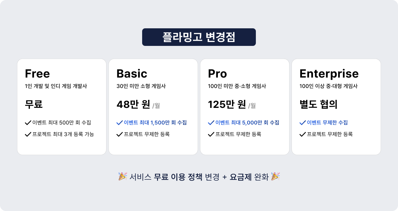This screenshot has width=398, height=211.
Task: Click the party popper emoji after 완화
Action: (275, 176)
